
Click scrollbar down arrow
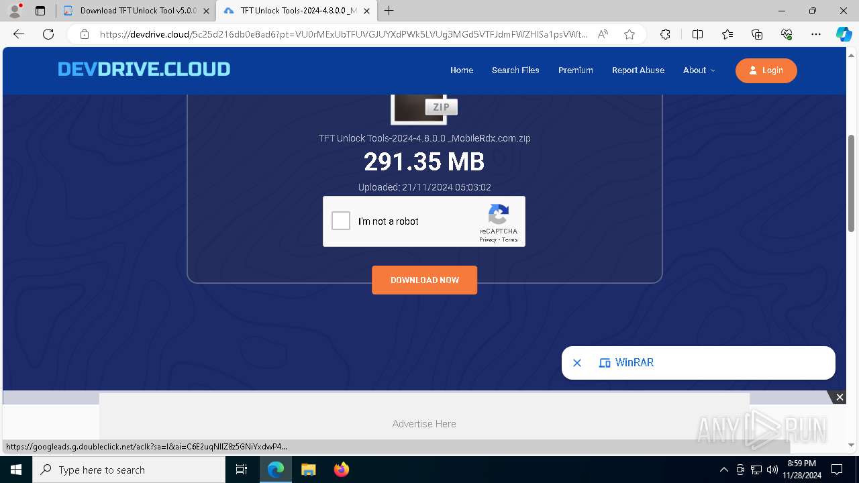852,444
